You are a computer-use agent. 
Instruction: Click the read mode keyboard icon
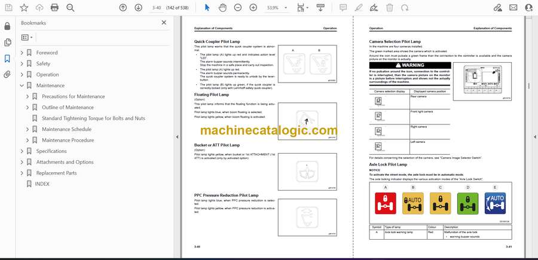tap(320, 8)
